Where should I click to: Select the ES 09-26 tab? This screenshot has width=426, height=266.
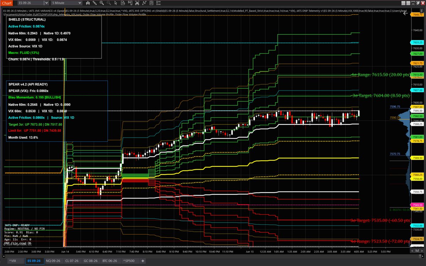tap(35, 261)
